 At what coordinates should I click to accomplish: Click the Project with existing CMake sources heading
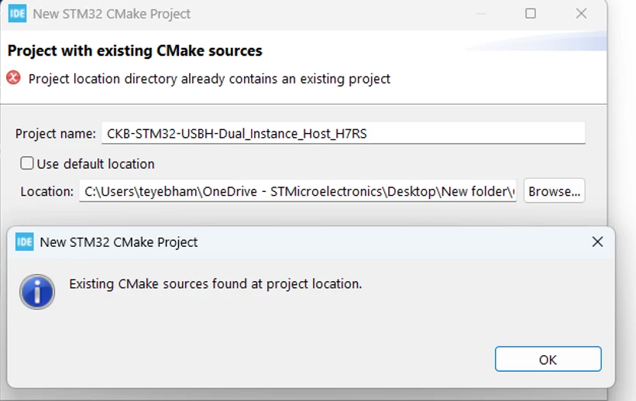(135, 50)
